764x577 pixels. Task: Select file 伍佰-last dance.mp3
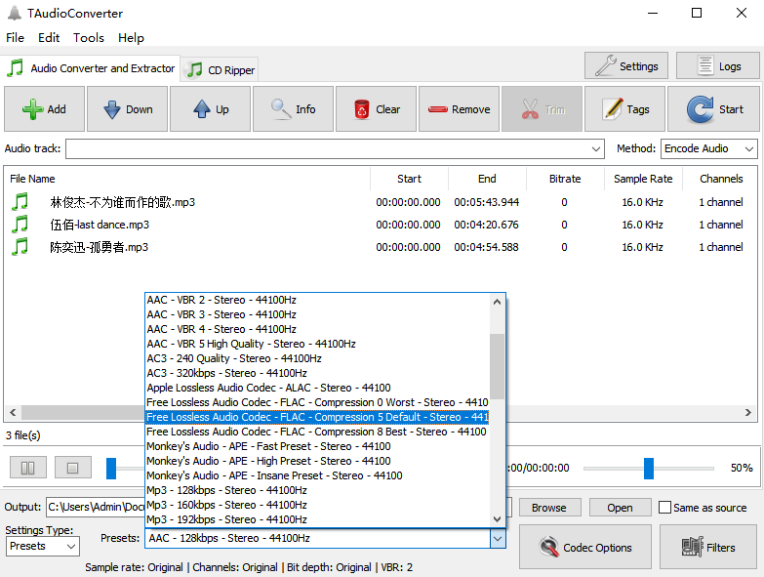pos(100,225)
